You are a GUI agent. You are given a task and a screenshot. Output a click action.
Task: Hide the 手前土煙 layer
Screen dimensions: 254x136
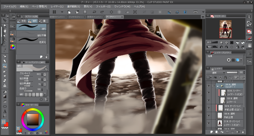pos(209,115)
